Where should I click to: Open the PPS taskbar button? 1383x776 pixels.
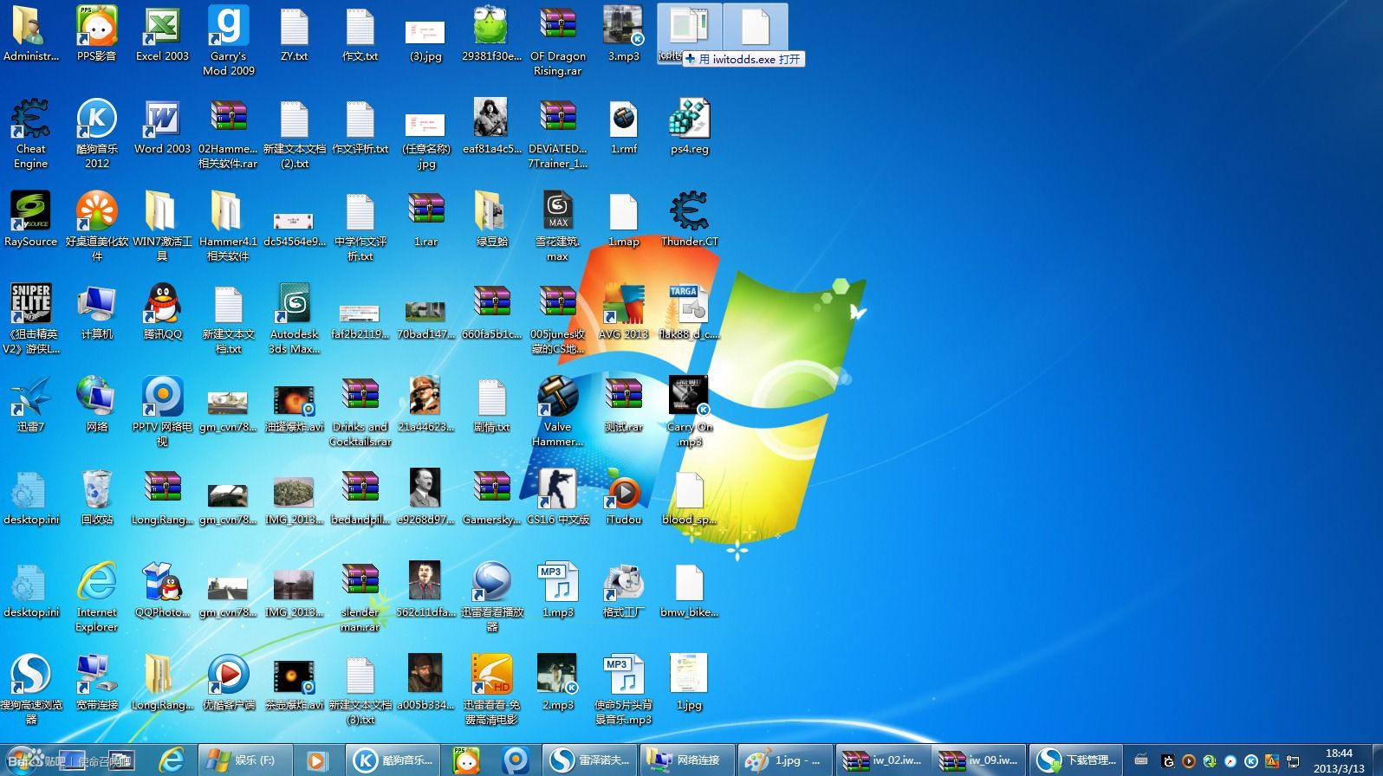click(x=467, y=760)
